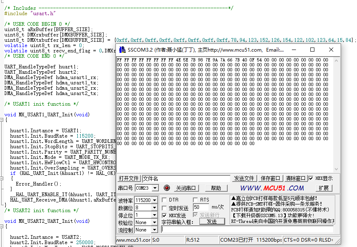Click the COM23已打开 115200bps status text

[251, 240]
